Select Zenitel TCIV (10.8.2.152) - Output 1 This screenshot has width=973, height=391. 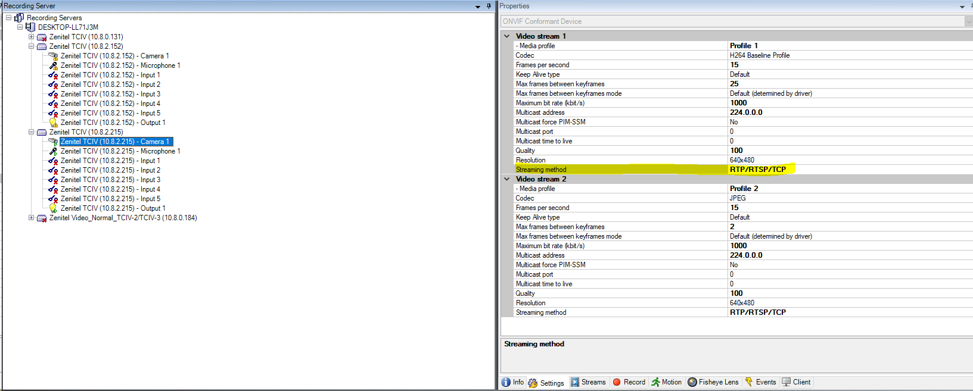tap(113, 123)
